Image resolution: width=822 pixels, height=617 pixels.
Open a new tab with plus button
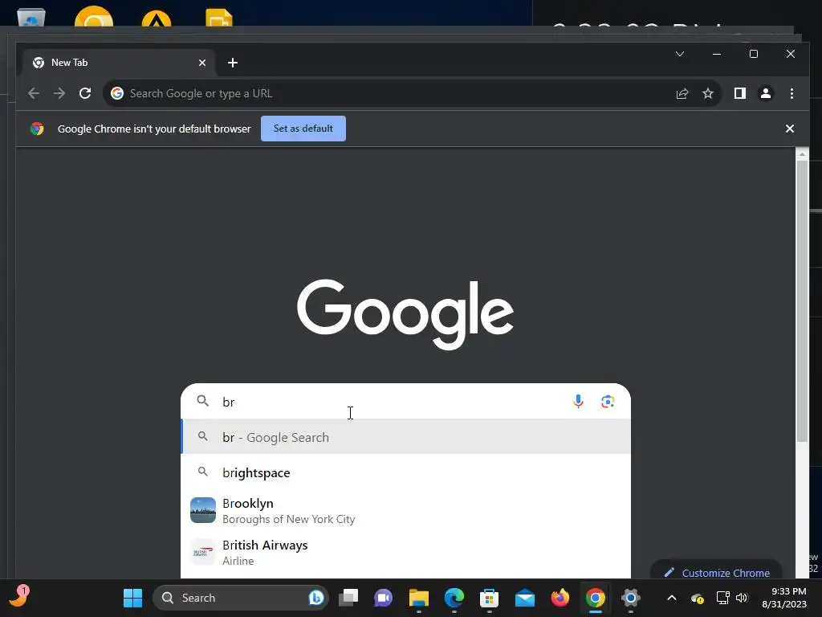[233, 63]
